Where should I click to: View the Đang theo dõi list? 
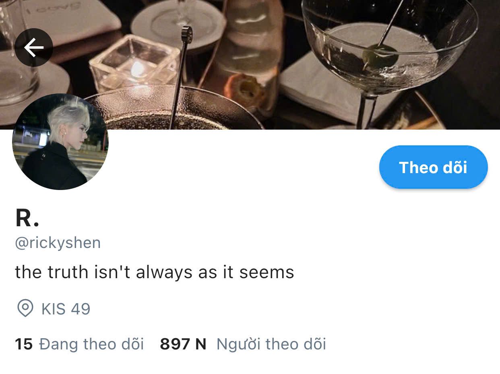pos(91,344)
